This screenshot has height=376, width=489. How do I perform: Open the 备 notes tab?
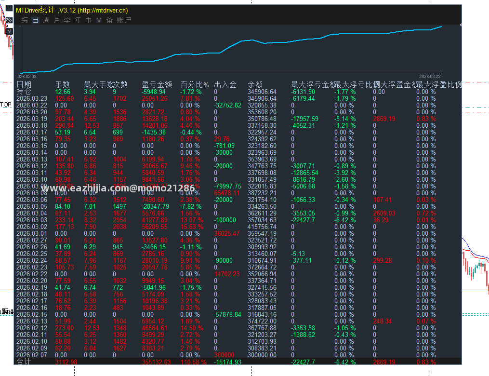(x=109, y=20)
